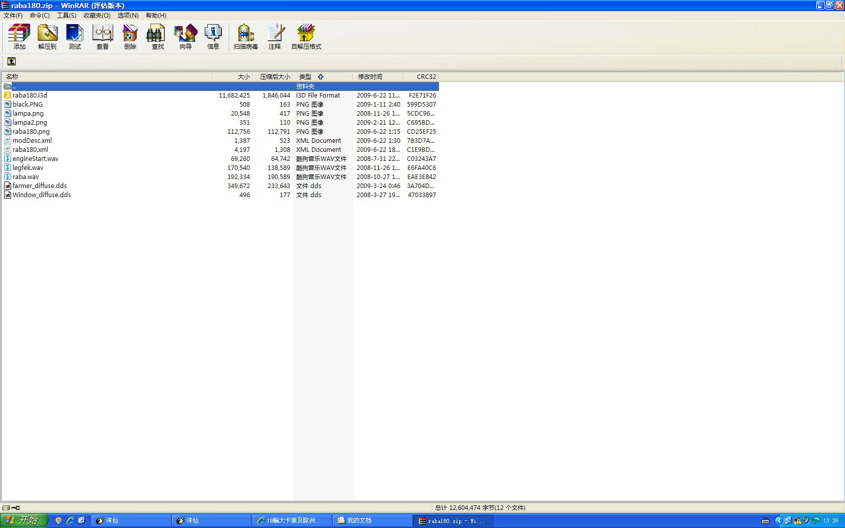Click the raba180.zip WinRAR taskbar button
This screenshot has width=845, height=528.
coord(453,520)
